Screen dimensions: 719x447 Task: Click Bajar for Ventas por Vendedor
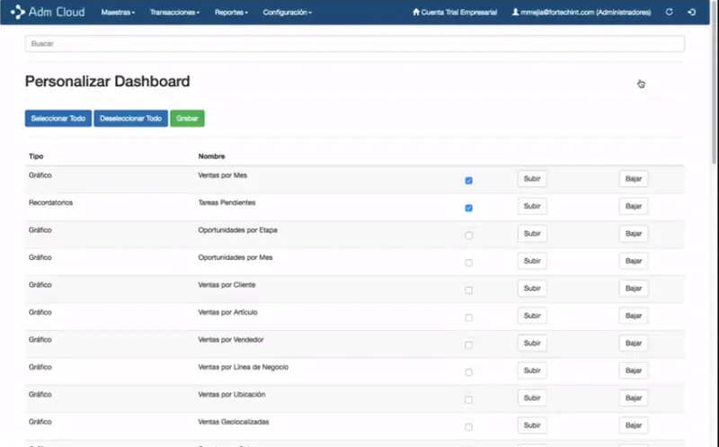(634, 343)
